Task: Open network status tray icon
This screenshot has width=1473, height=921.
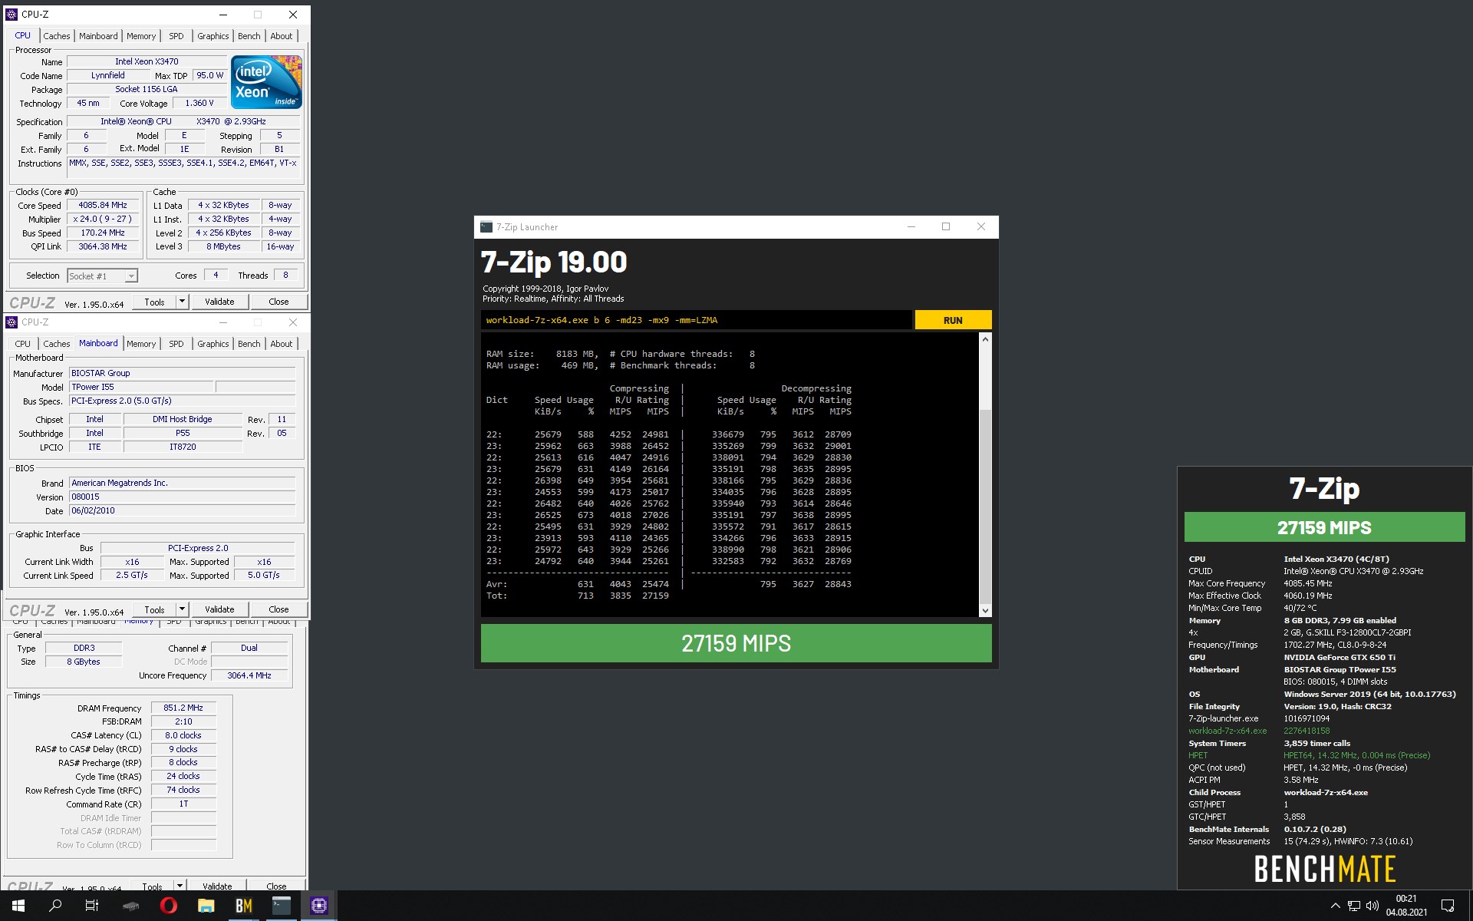Action: click(x=1354, y=906)
